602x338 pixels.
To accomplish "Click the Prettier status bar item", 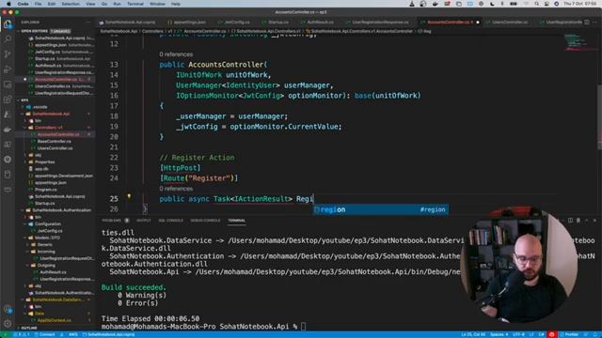I will pyautogui.click(x=569, y=334).
